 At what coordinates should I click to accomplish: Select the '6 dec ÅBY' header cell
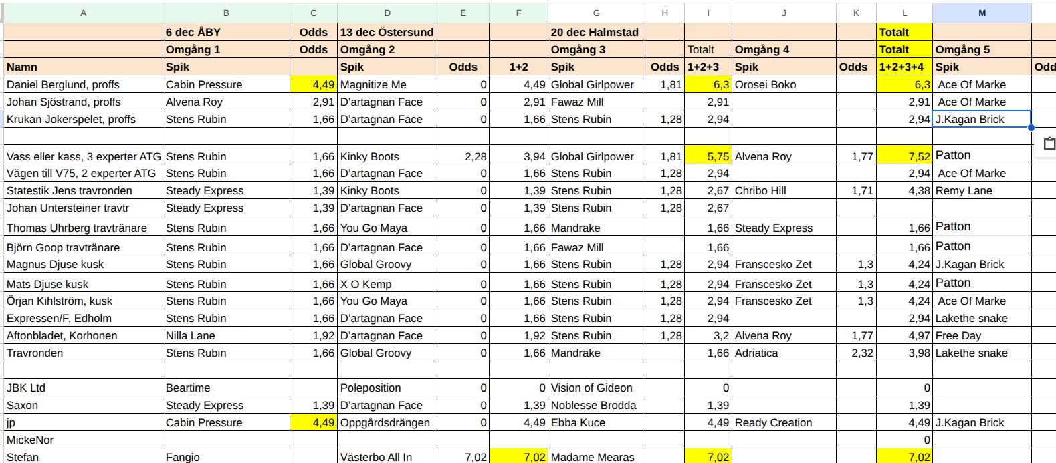coord(226,32)
